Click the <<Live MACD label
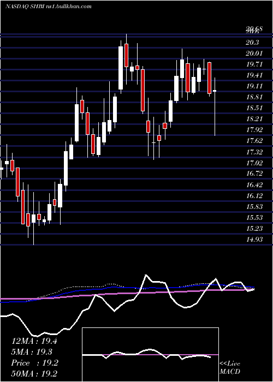273x382 pixels. [230, 368]
